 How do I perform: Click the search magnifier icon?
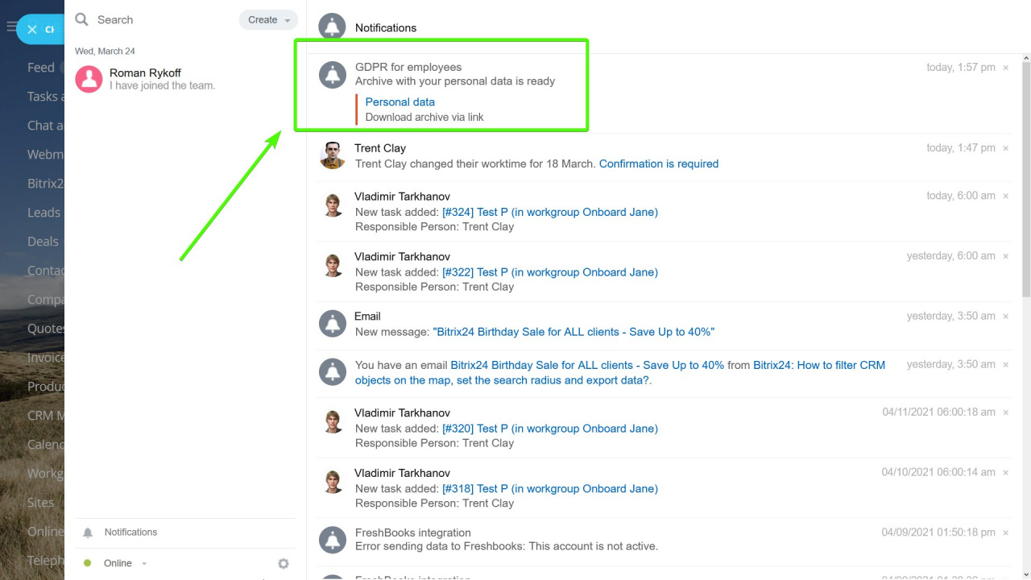tap(81, 19)
